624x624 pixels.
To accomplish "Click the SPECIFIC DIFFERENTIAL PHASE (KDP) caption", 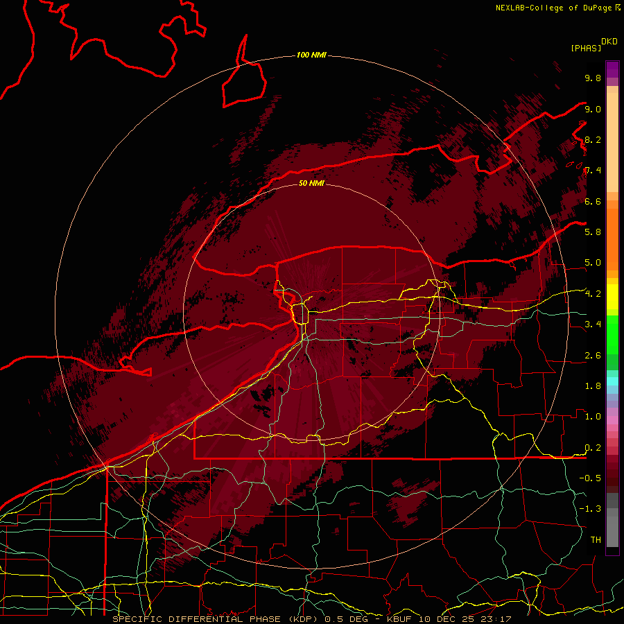I will [215, 619].
